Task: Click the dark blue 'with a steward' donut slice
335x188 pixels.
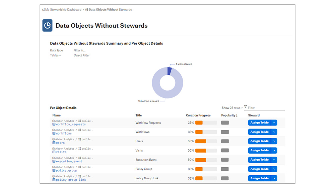Action: click(x=170, y=71)
